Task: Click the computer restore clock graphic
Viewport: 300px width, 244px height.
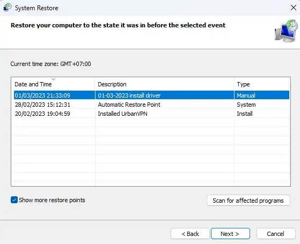Action: (x=286, y=31)
